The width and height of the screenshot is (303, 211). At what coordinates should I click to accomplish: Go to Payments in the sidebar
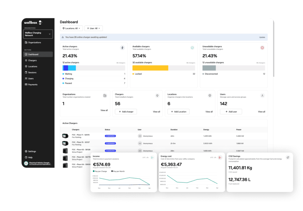coord(33,85)
